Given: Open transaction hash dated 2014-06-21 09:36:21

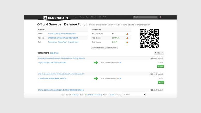Looking at the screenshot, I should [61, 90].
